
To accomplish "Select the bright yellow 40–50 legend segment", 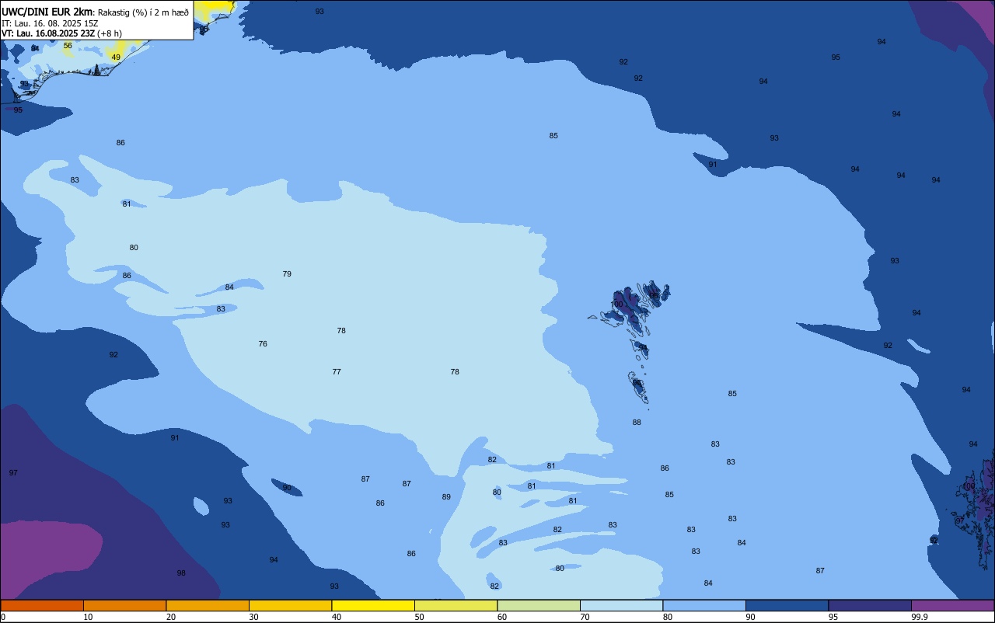I will pyautogui.click(x=373, y=605).
